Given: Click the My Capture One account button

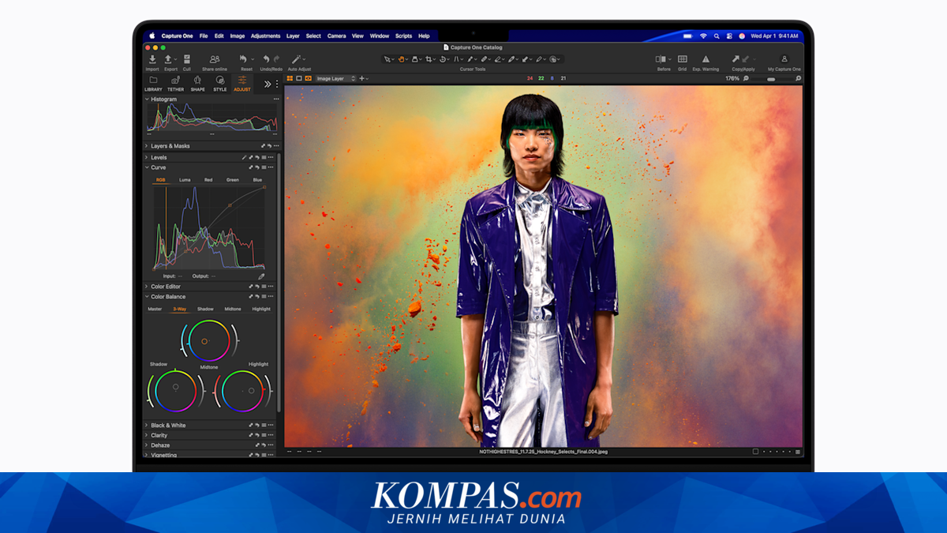Looking at the screenshot, I should [784, 60].
